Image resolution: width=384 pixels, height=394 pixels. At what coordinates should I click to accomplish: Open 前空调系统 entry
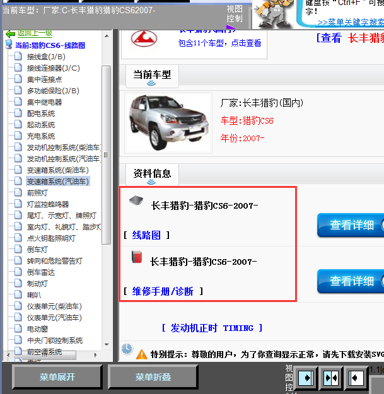point(45,352)
